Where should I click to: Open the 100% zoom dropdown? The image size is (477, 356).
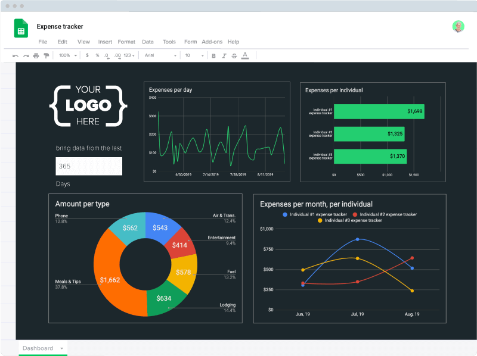tap(67, 55)
